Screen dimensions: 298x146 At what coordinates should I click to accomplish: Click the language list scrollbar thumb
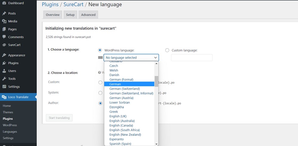pyautogui.click(x=156, y=81)
